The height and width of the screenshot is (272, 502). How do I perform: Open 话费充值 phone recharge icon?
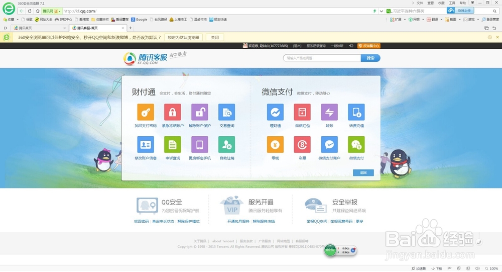click(x=356, y=112)
